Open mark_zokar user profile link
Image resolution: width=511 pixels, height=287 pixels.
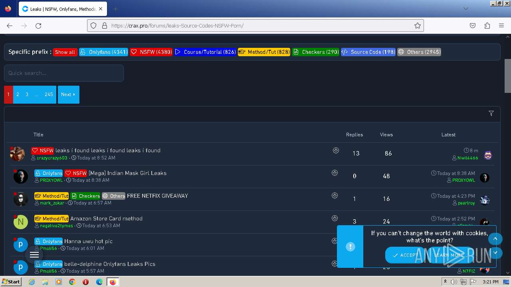(52, 203)
